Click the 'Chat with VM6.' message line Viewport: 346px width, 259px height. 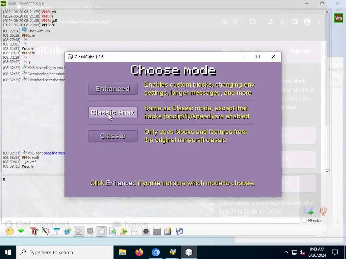pyautogui.click(x=40, y=31)
